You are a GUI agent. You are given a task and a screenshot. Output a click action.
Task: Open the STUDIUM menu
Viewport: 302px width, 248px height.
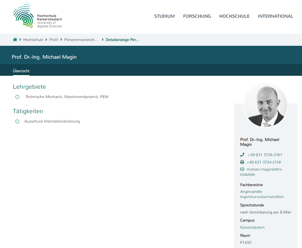click(x=164, y=16)
